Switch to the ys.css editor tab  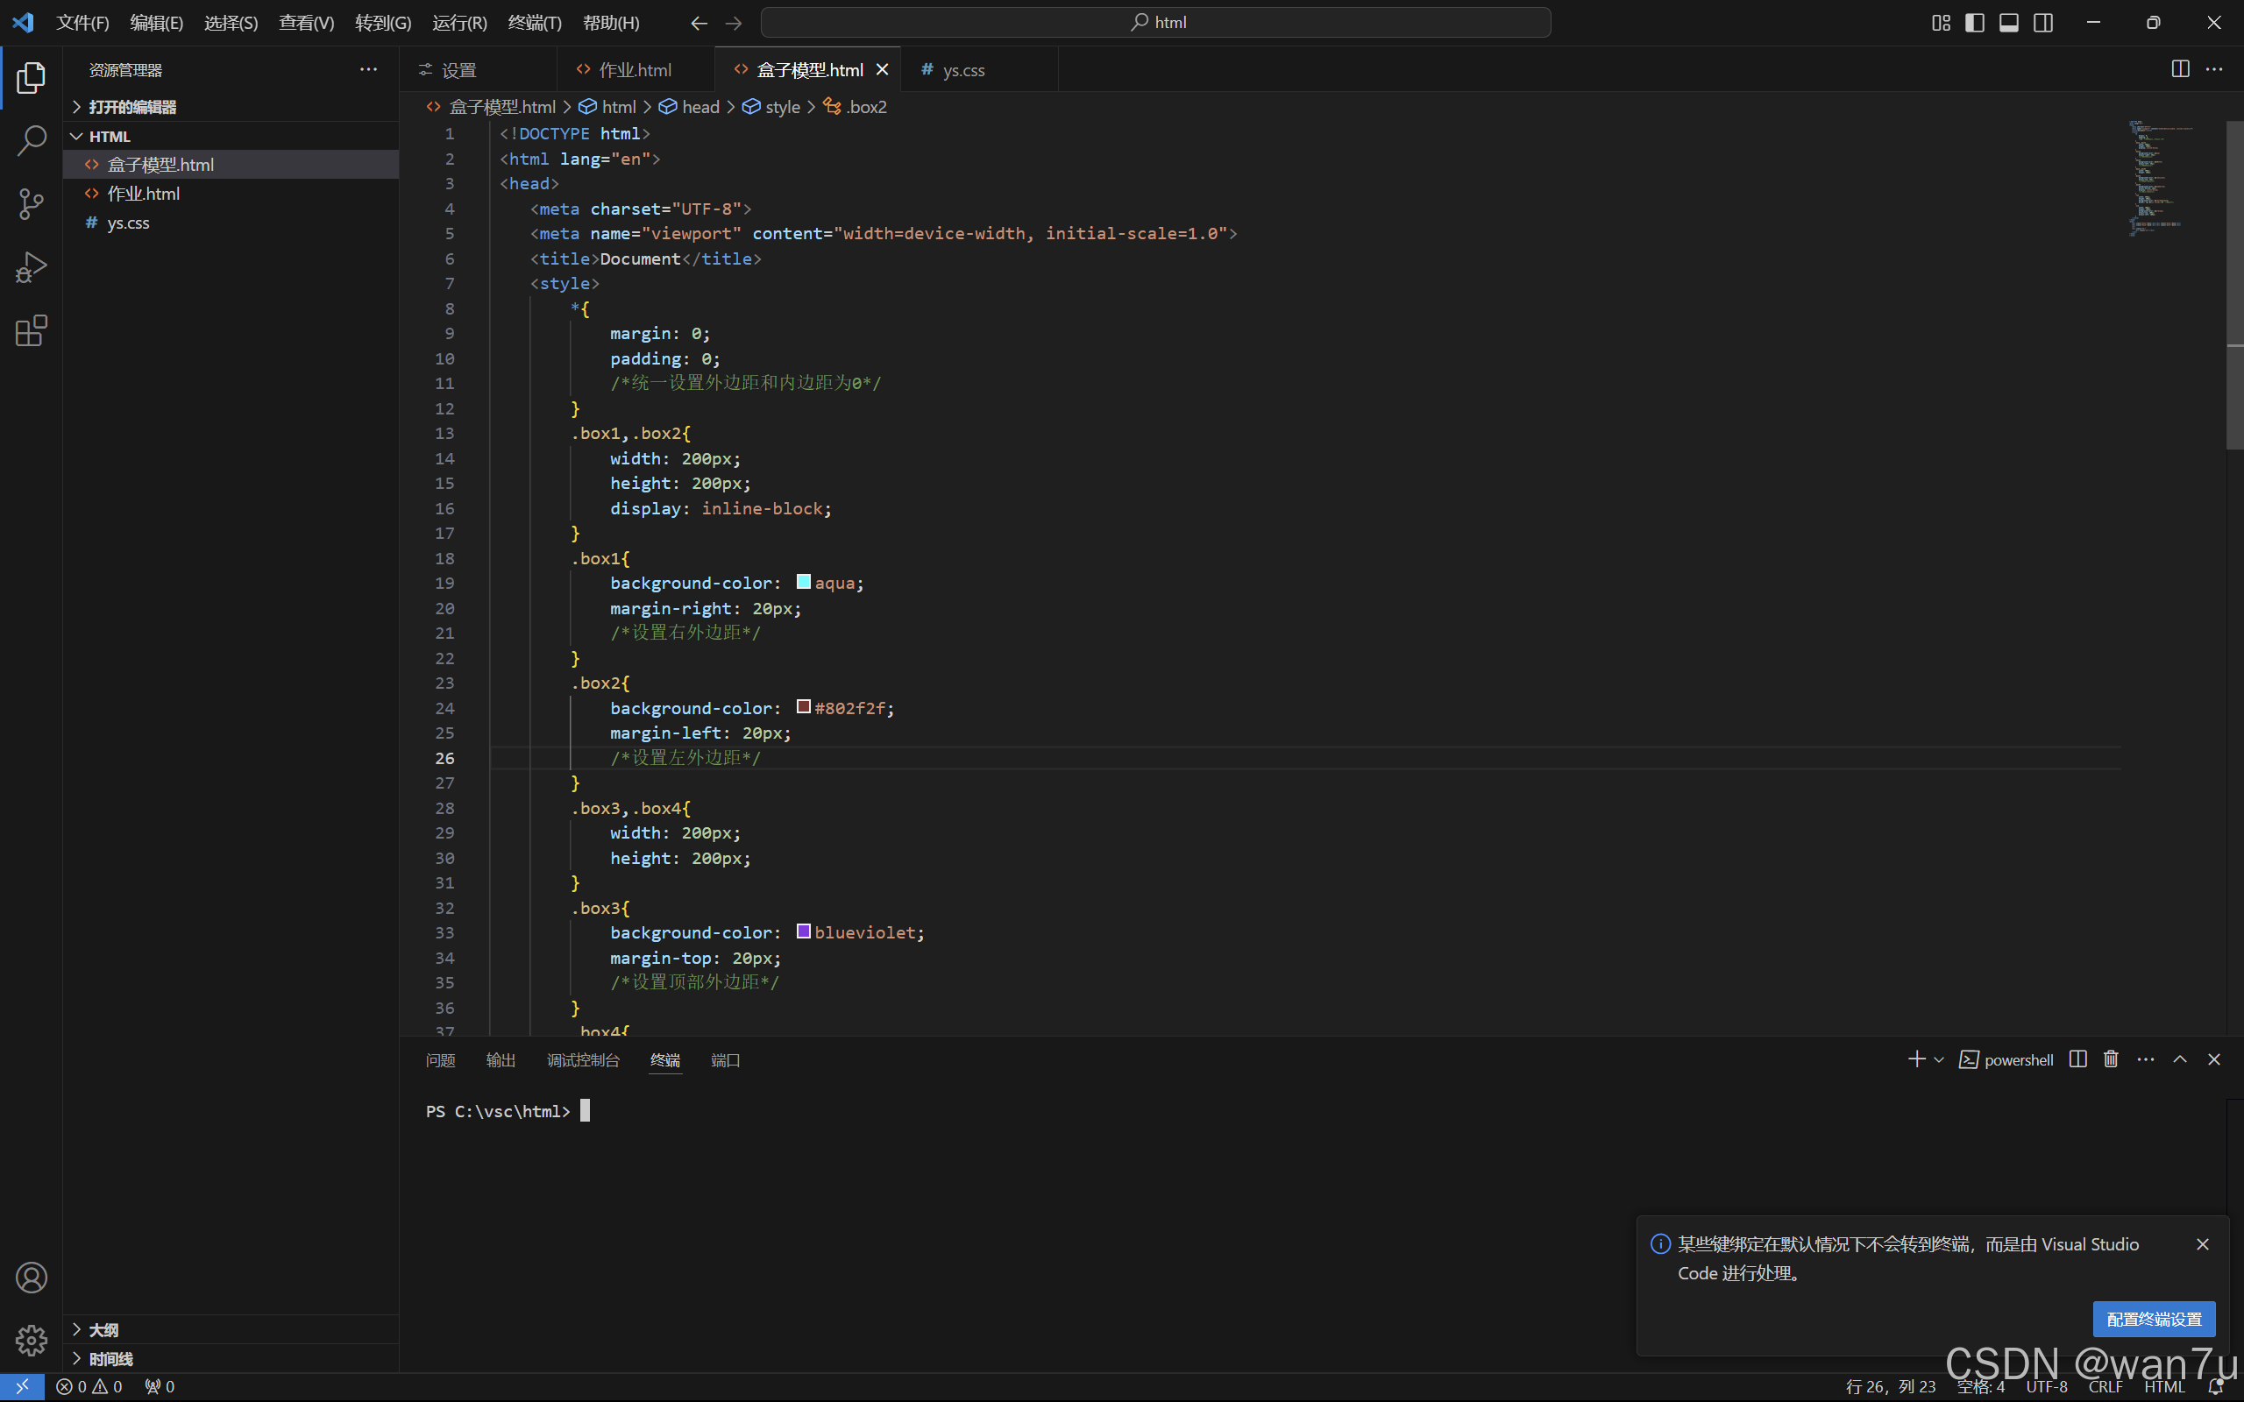[x=962, y=69]
